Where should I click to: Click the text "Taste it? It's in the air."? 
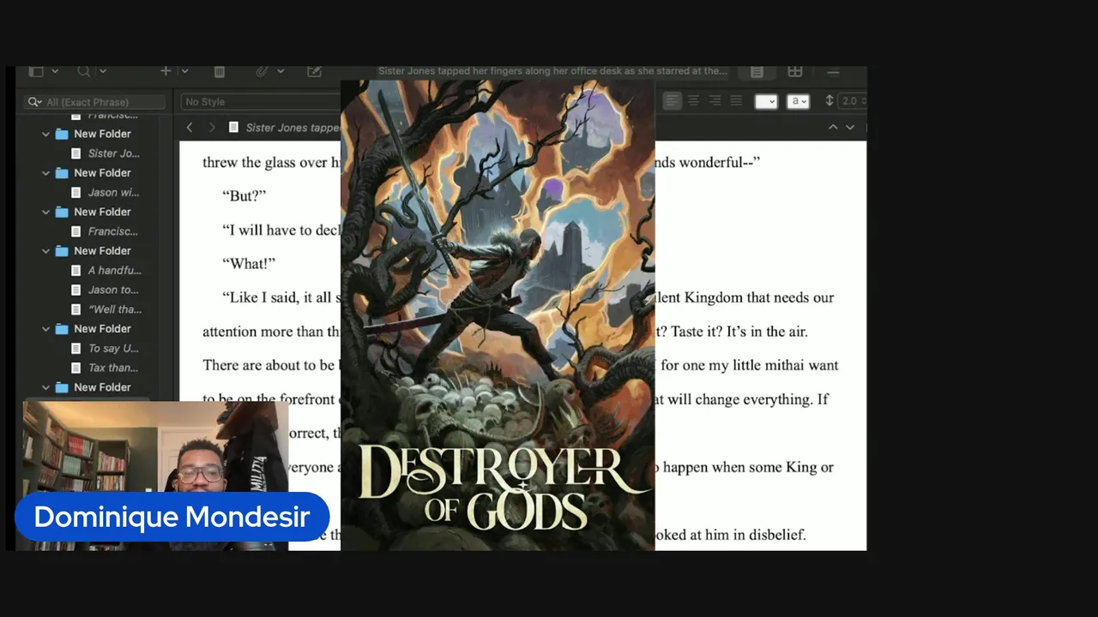click(x=739, y=332)
